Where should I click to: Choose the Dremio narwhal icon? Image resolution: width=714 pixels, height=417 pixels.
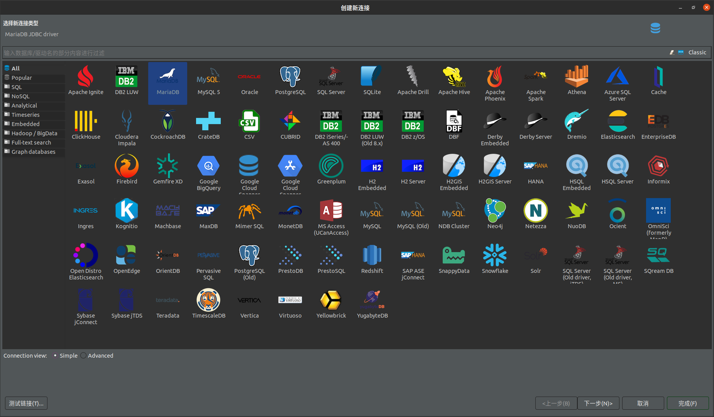click(x=577, y=121)
